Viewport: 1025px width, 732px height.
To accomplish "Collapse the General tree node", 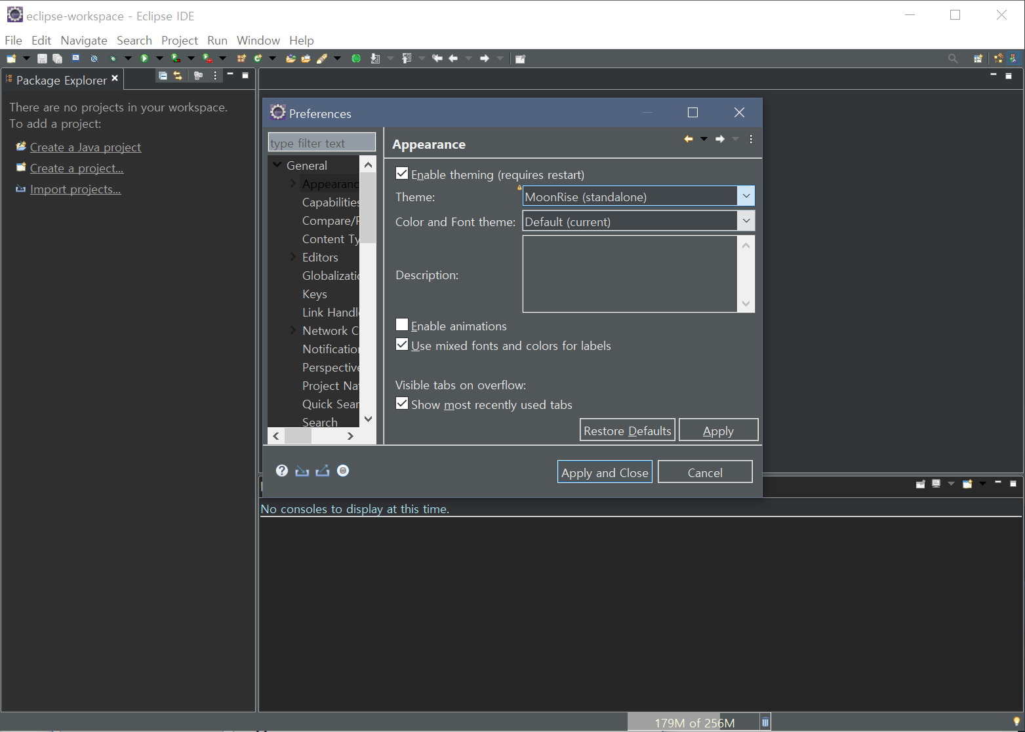I will (x=277, y=165).
